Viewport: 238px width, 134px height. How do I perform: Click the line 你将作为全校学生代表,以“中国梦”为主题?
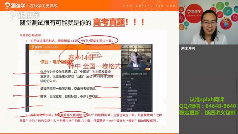coord(75,72)
